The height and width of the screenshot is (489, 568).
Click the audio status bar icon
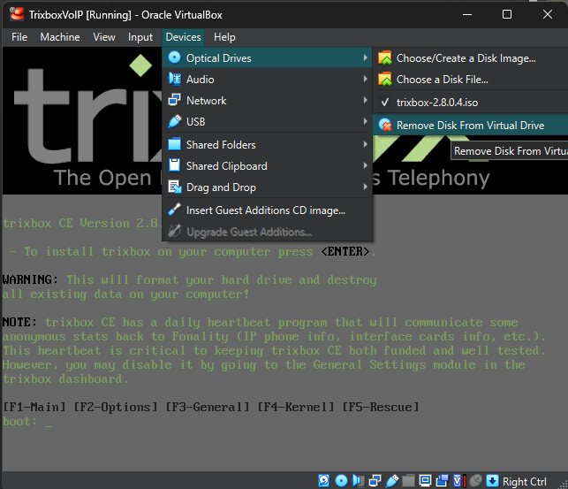click(x=359, y=481)
